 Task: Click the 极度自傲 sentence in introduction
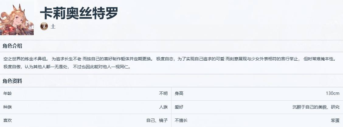(67, 67)
